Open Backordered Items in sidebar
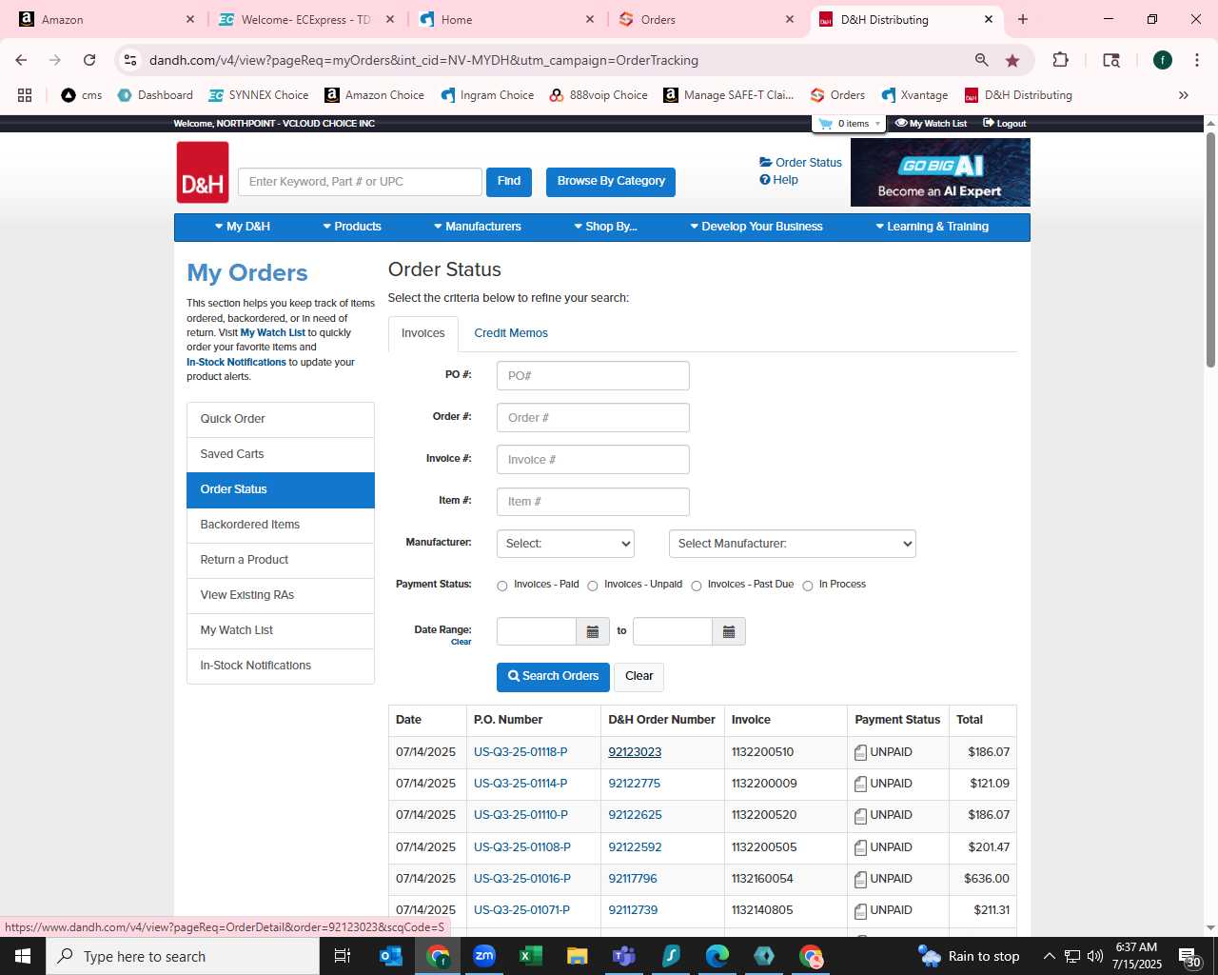1218x975 pixels. (281, 525)
